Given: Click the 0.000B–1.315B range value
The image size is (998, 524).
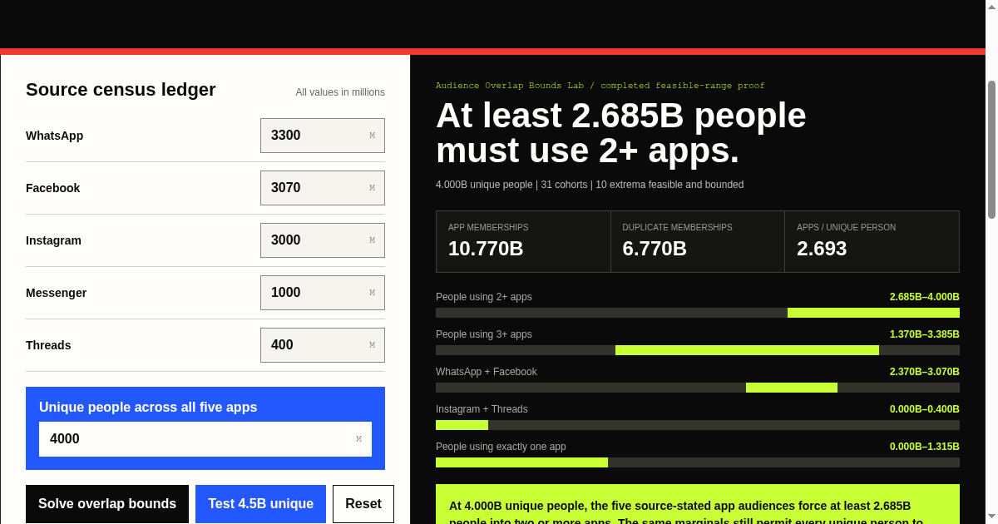Looking at the screenshot, I should pos(925,447).
